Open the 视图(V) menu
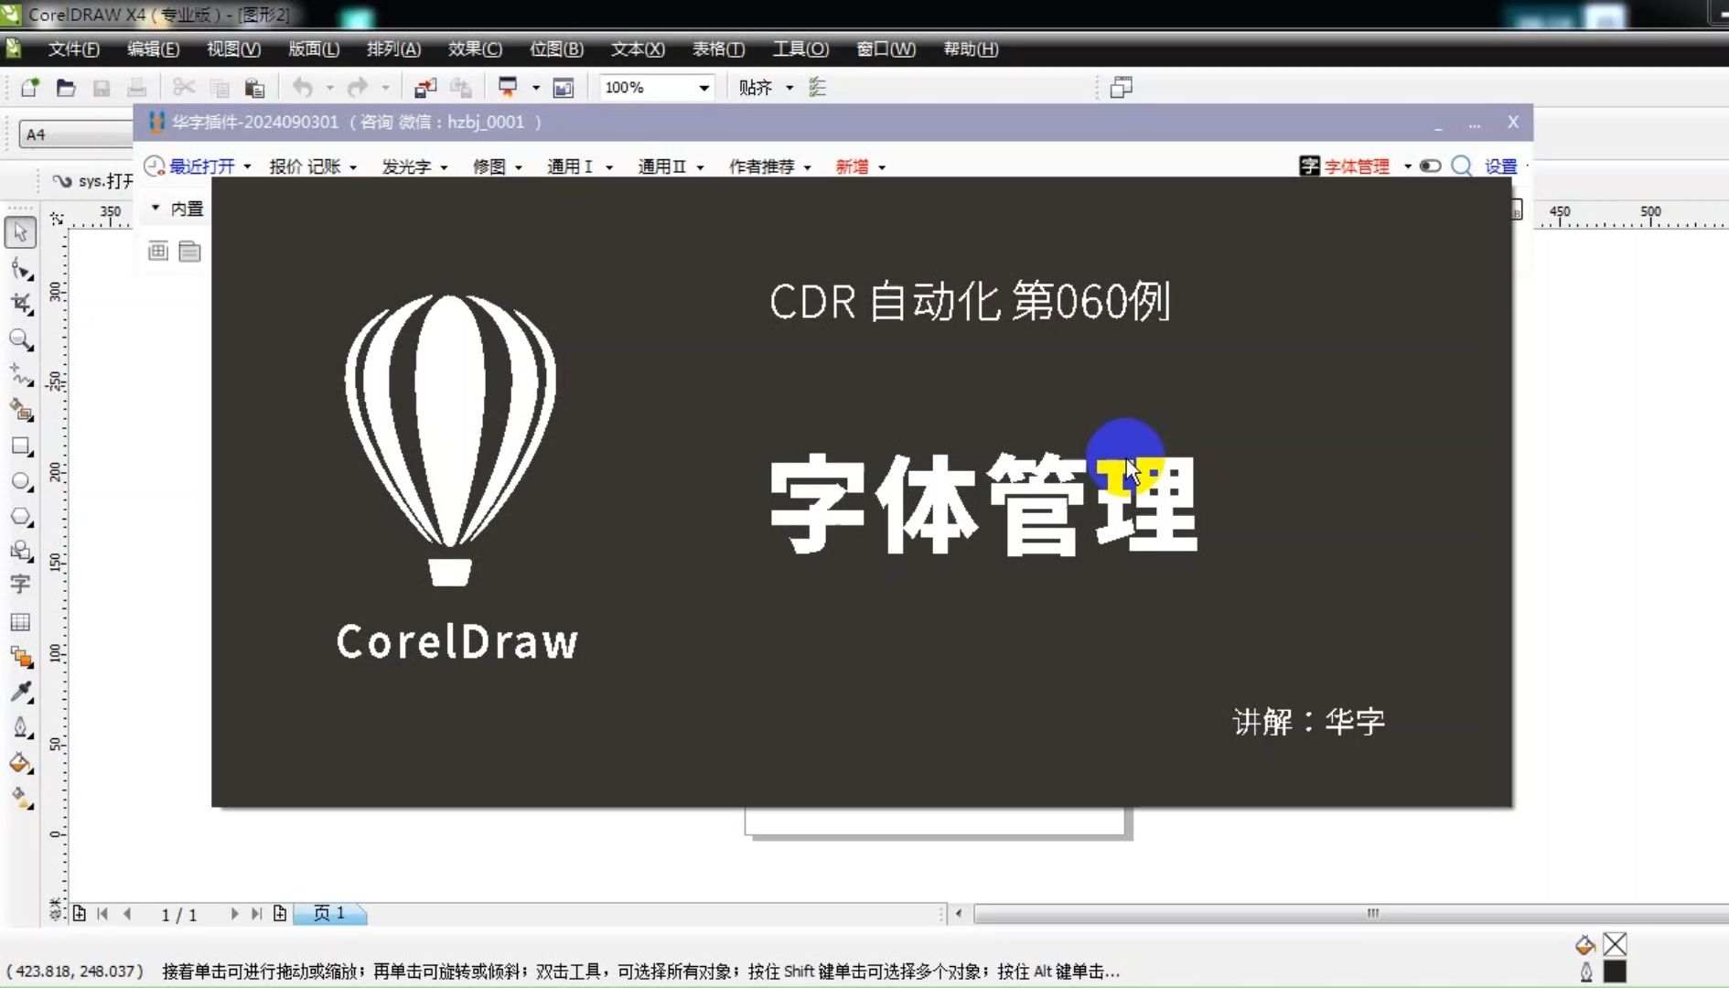The image size is (1729, 988). click(x=233, y=48)
